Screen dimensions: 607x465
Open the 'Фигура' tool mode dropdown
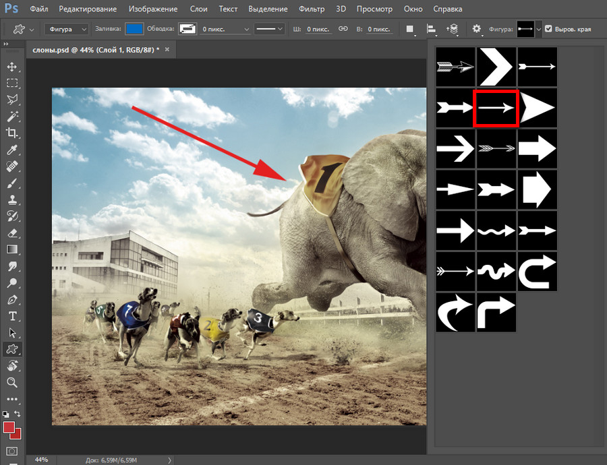(67, 29)
